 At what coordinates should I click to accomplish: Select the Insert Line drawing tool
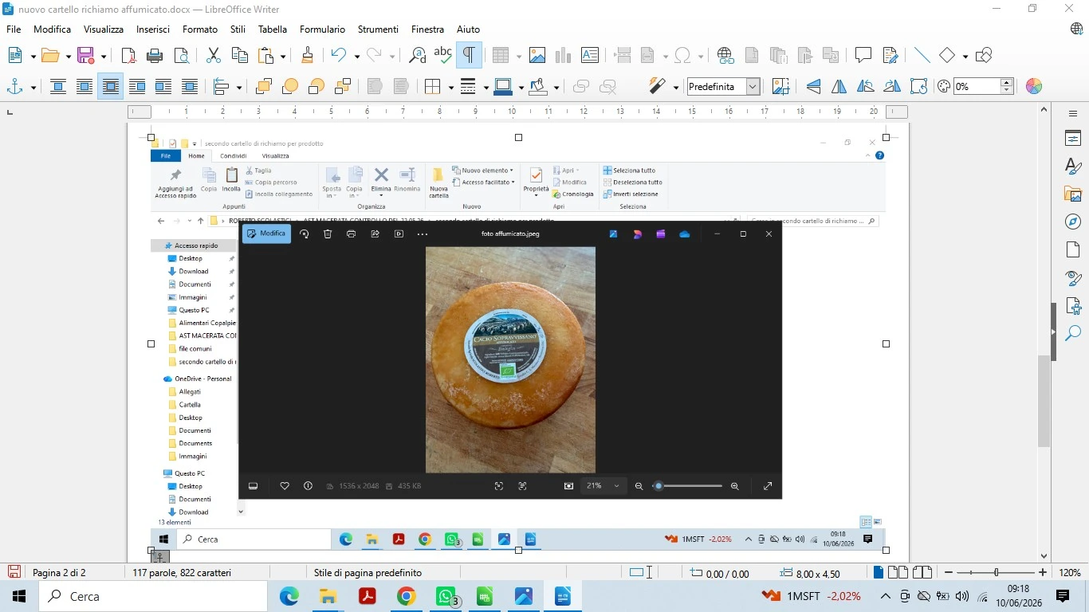[x=922, y=55]
